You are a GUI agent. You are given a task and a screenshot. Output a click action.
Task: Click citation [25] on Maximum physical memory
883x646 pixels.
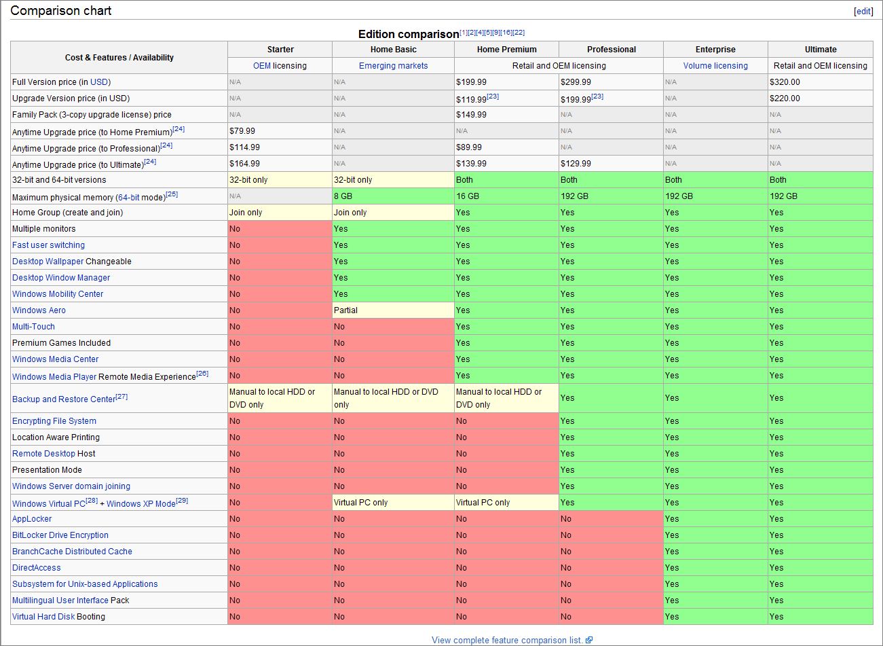(x=172, y=194)
